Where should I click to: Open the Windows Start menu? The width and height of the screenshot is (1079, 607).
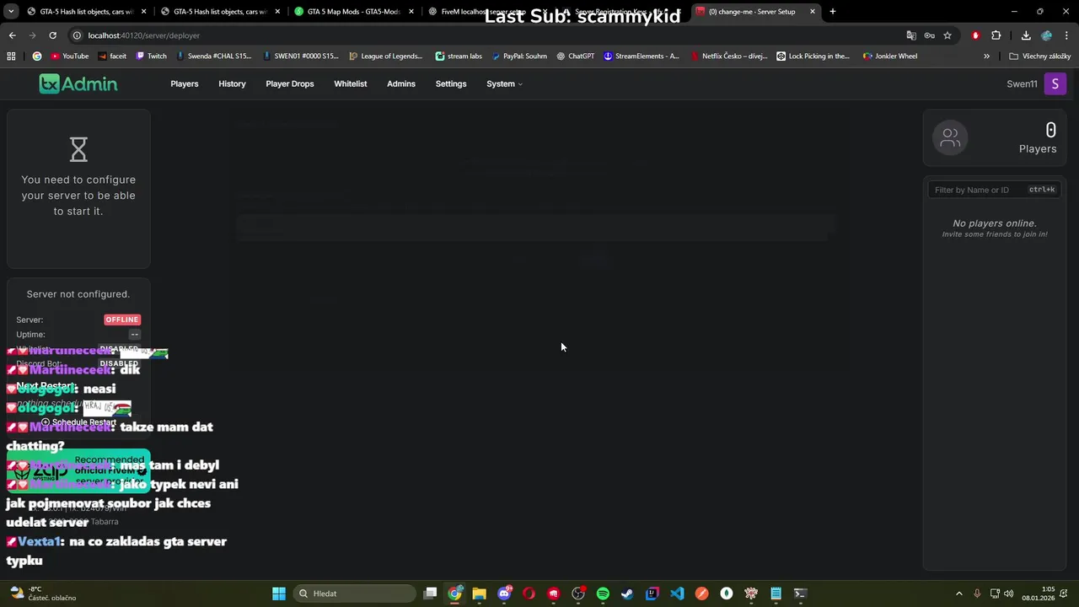pyautogui.click(x=279, y=594)
